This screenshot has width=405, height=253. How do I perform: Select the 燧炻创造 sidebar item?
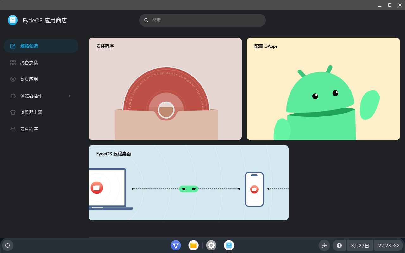[41, 46]
